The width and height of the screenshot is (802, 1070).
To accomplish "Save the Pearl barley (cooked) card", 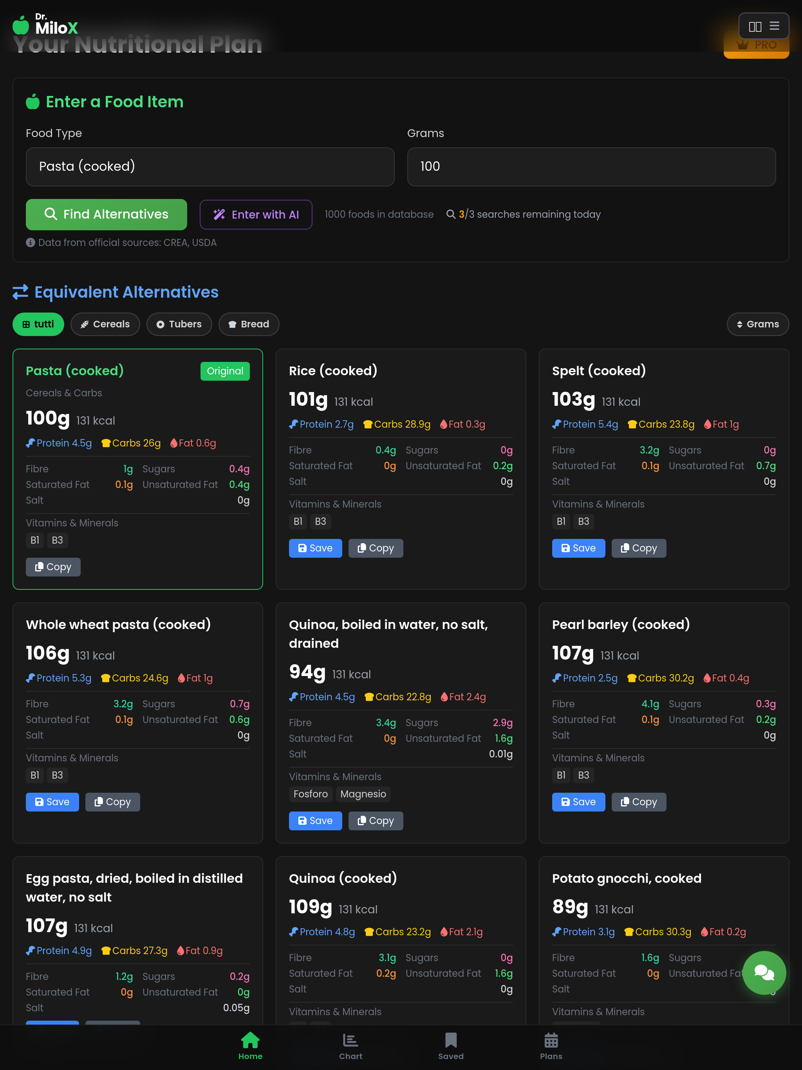I will [578, 802].
